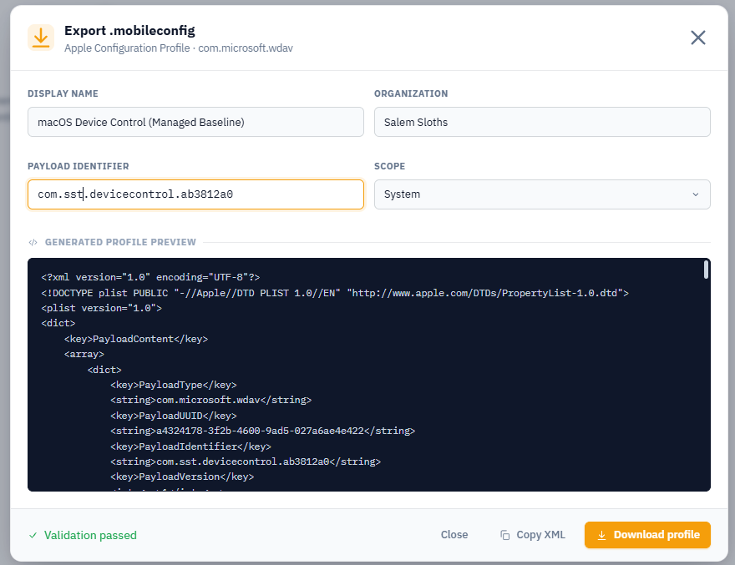Click the GENERATED PROFILE PREVIEW heading

pyautogui.click(x=120, y=242)
